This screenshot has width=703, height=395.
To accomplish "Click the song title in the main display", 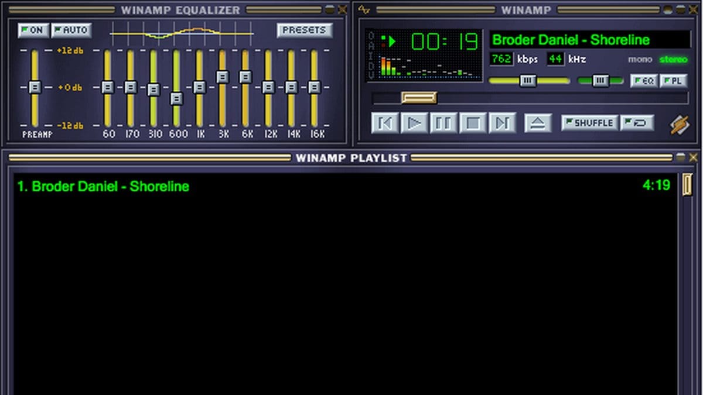I will (571, 40).
